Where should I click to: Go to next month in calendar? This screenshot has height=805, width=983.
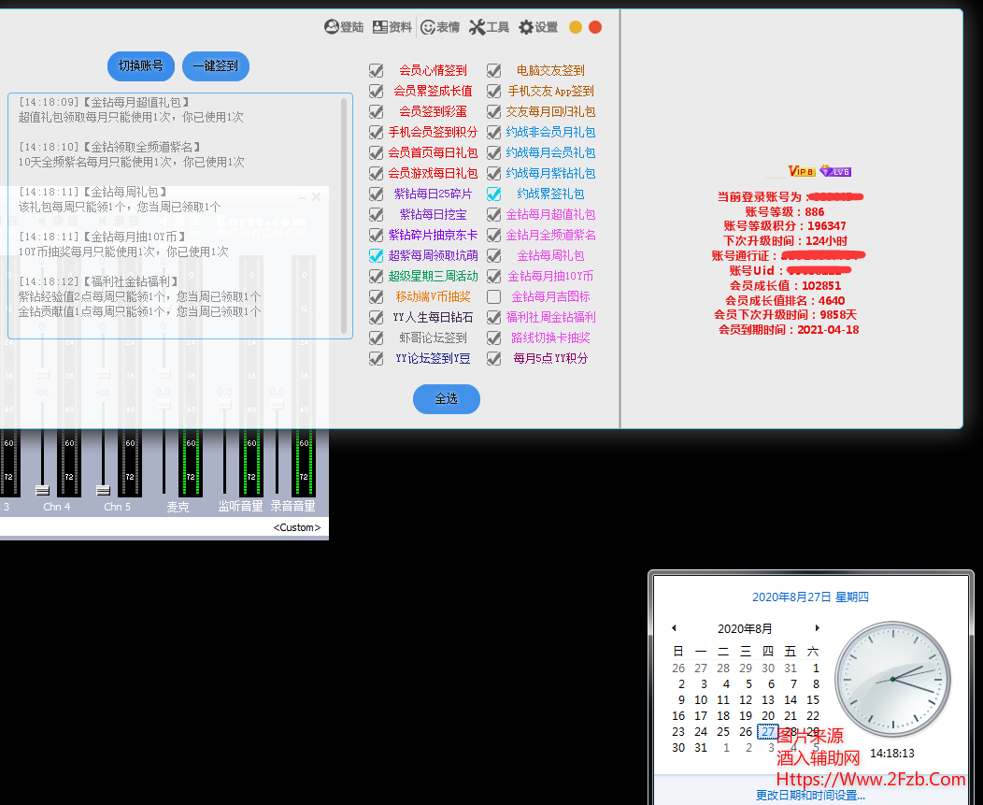click(817, 628)
